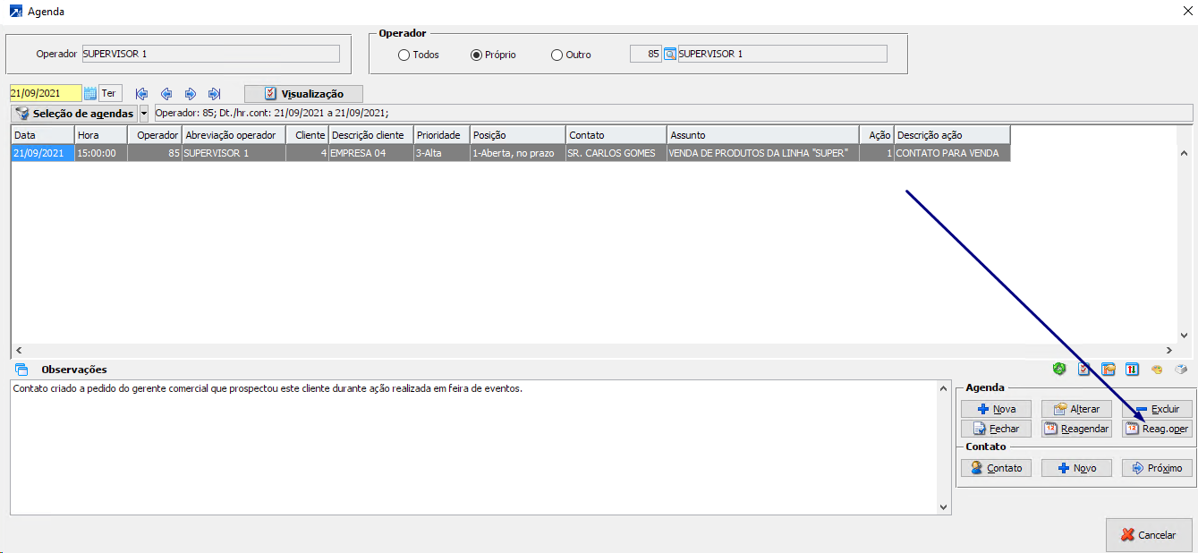This screenshot has height=553, width=1198.
Task: Delete the agenda with Excluir
Action: [x=1157, y=409]
